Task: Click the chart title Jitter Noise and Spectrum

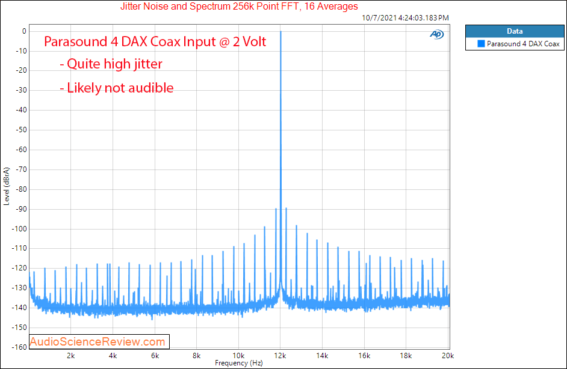Action: 239,6
